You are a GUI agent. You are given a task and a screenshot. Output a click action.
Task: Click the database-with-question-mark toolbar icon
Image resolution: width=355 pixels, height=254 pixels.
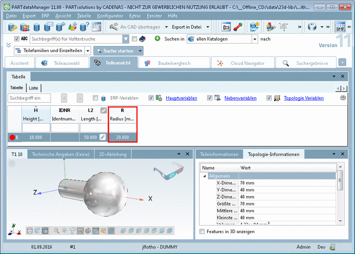point(84,27)
